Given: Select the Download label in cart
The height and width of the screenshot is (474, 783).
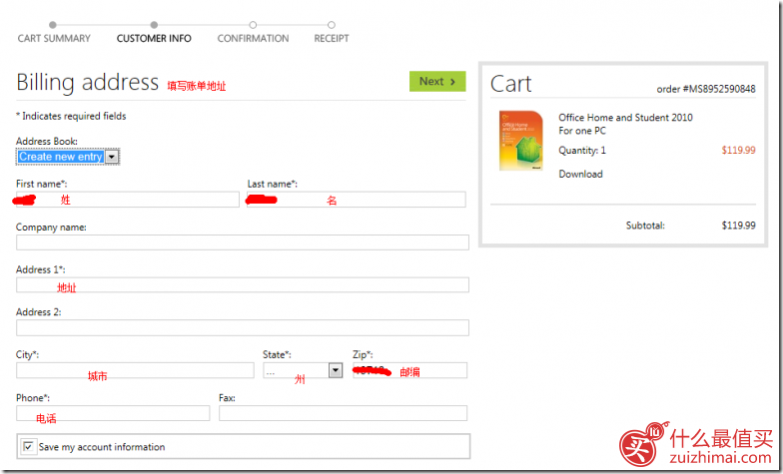Looking at the screenshot, I should click(x=580, y=174).
